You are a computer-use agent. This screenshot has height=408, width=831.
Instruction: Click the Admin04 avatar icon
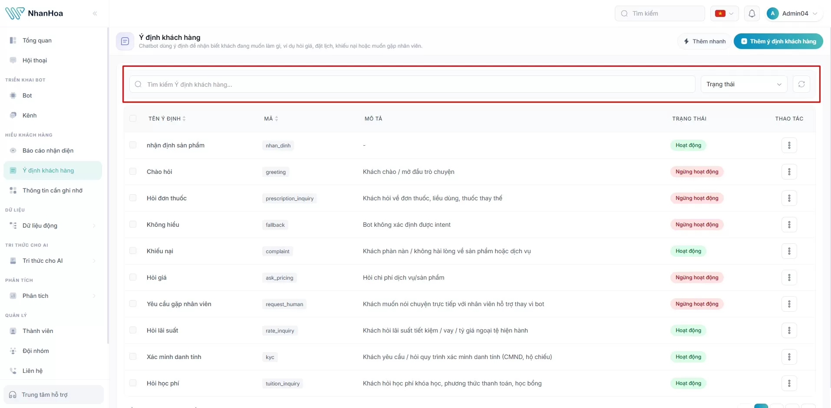coord(772,13)
